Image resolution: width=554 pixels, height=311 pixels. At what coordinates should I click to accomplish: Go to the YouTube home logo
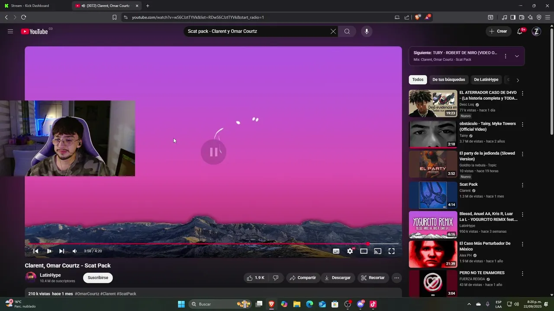click(x=34, y=31)
